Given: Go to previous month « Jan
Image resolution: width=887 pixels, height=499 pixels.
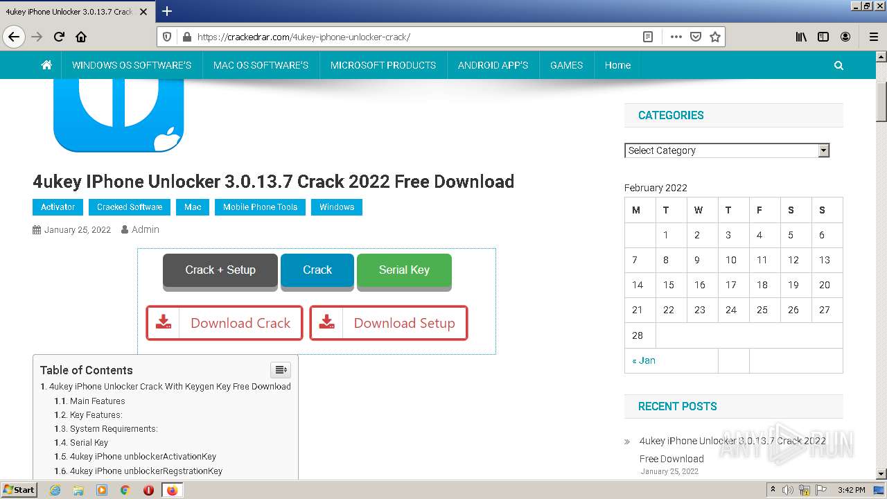Looking at the screenshot, I should pyautogui.click(x=644, y=360).
